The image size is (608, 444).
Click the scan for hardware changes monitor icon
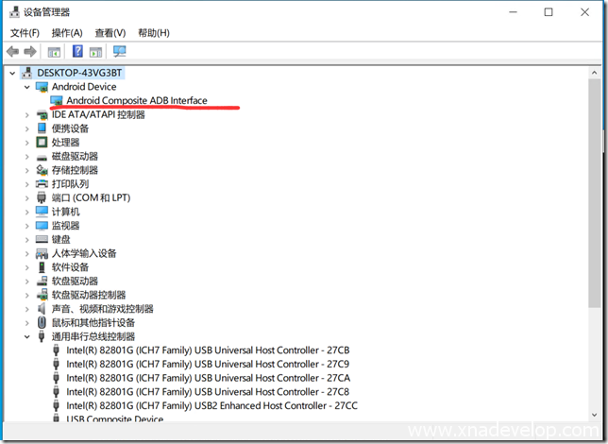[120, 51]
